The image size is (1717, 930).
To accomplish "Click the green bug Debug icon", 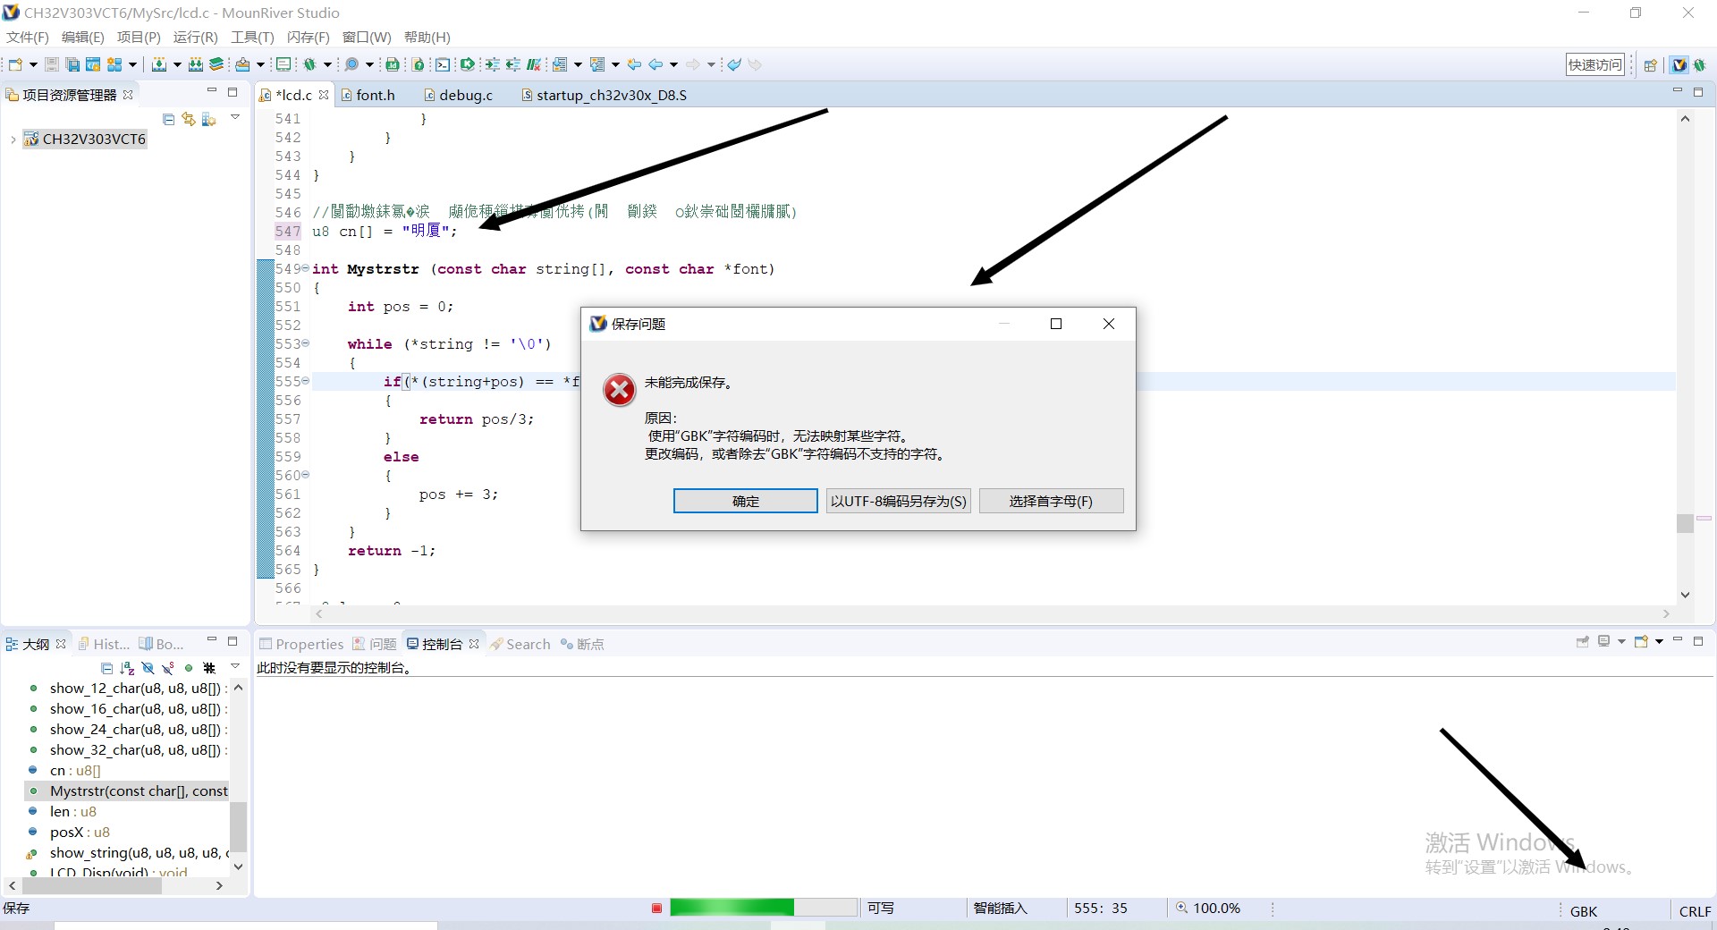I will 309,64.
